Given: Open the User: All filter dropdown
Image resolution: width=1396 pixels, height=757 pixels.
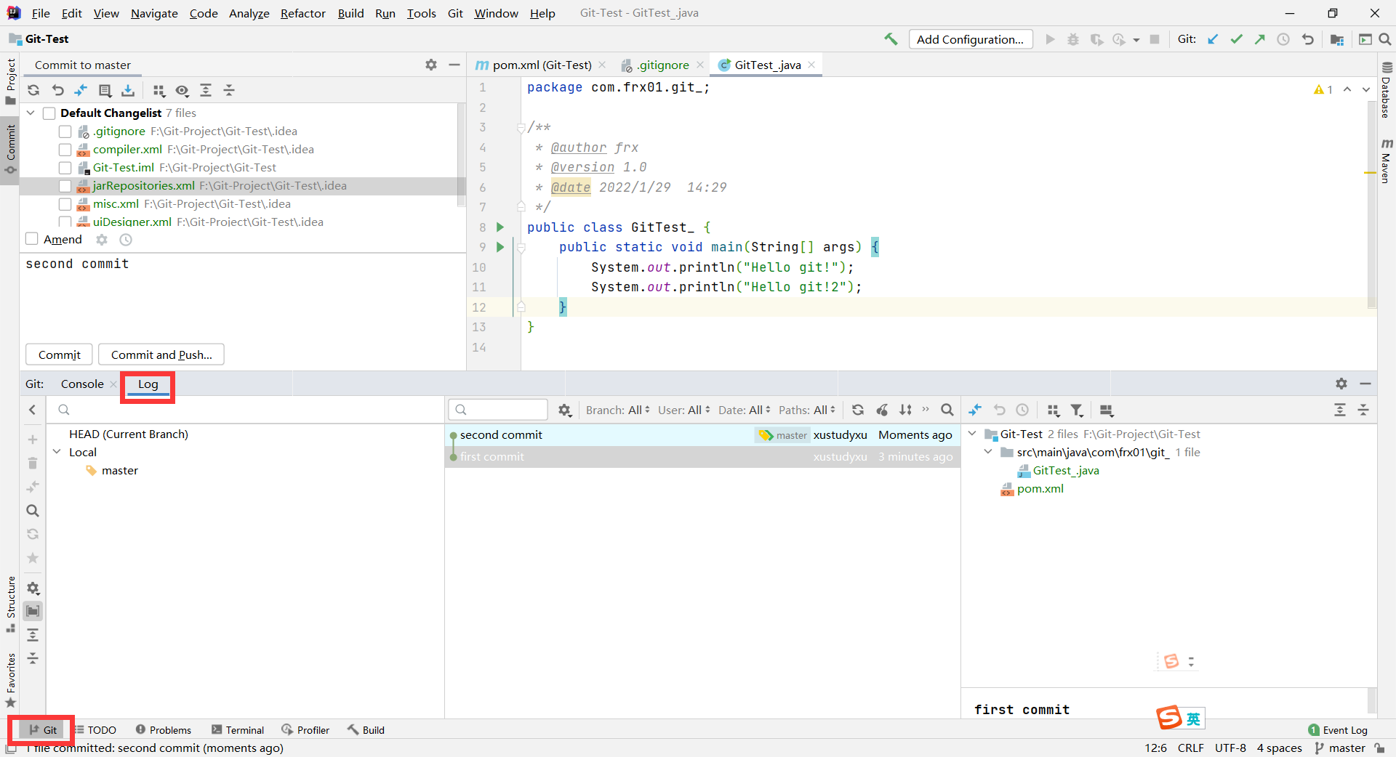Looking at the screenshot, I should [684, 410].
